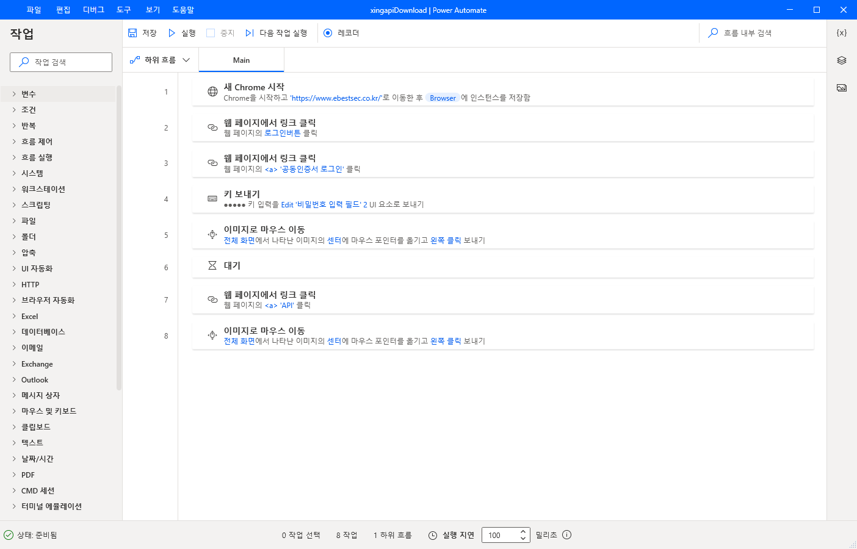Image resolution: width=857 pixels, height=549 pixels.
Task: Expand the PDF action group
Action: (14, 475)
